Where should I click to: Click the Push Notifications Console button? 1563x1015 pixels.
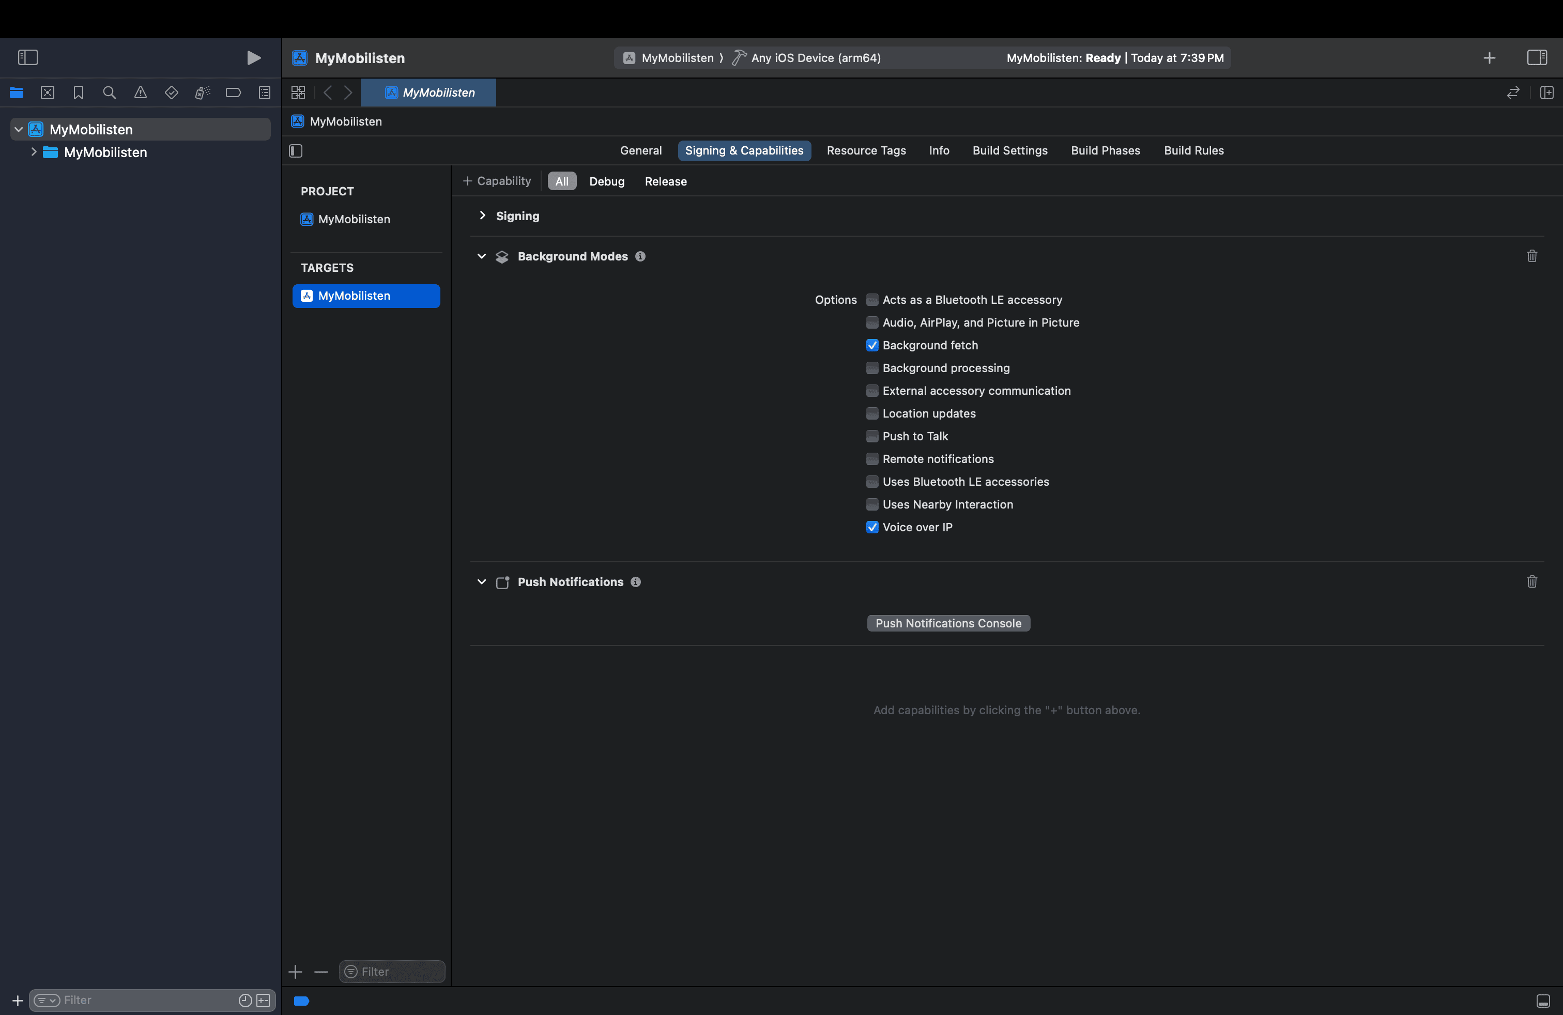point(947,623)
